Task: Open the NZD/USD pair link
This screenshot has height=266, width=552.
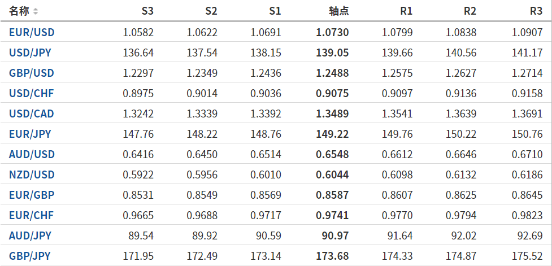Action: pos(32,175)
